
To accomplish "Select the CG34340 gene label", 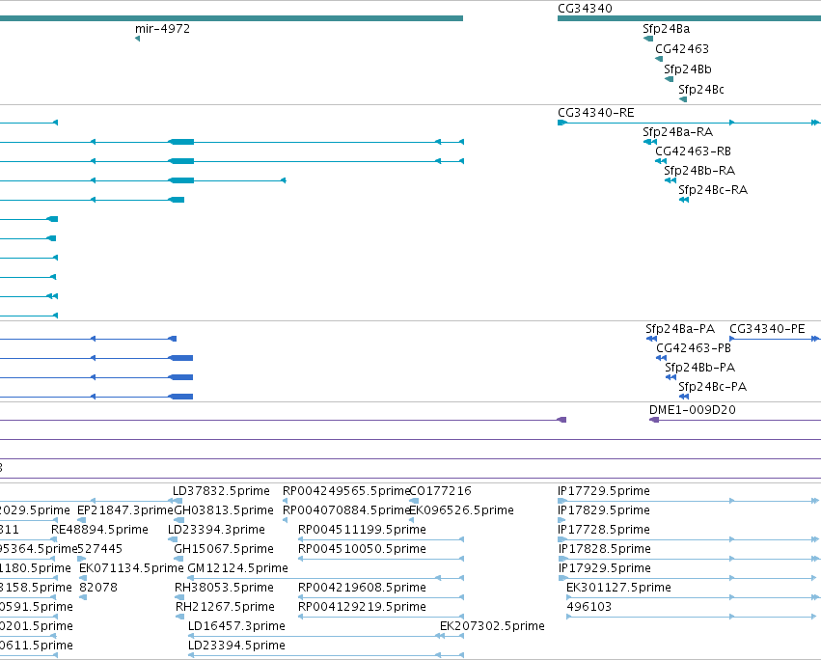I will point(585,9).
